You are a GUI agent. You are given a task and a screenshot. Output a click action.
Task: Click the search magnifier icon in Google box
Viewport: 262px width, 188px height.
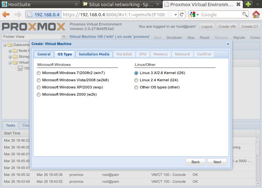(x=245, y=15)
